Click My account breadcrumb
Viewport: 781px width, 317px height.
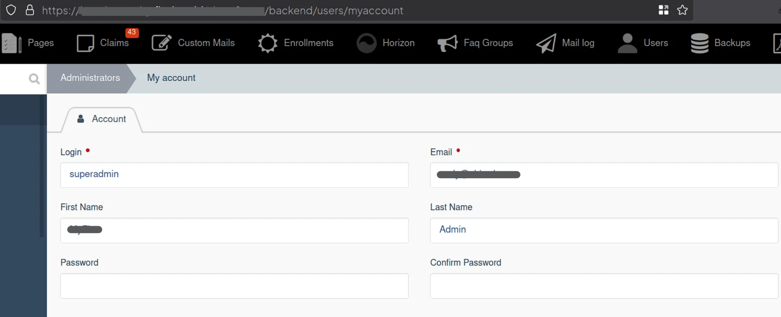tap(171, 78)
